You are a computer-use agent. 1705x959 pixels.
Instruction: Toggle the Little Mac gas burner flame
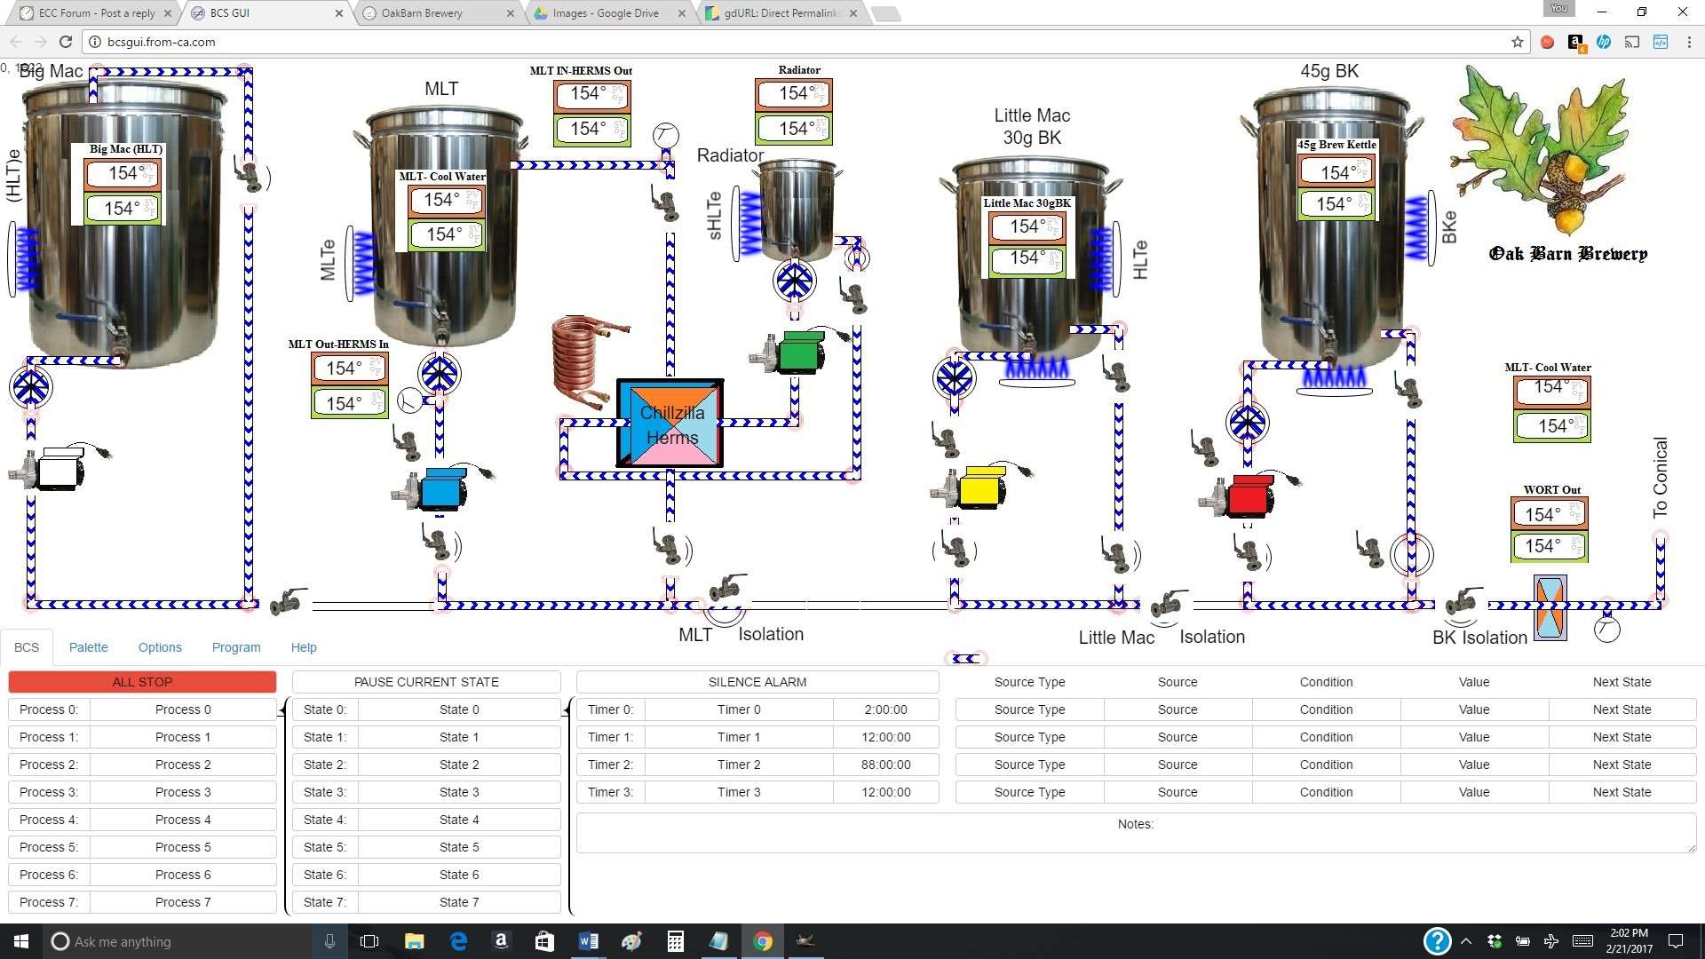[x=1036, y=370]
